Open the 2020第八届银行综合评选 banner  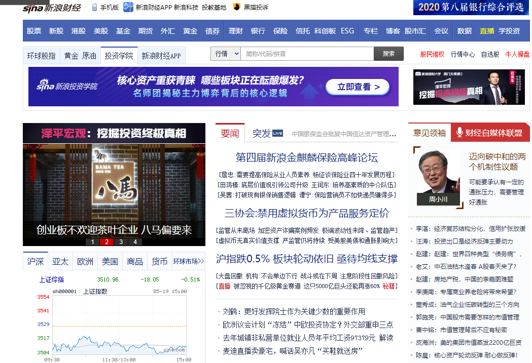pos(471,8)
